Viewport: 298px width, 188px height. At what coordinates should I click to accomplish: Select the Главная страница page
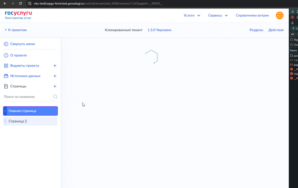(30, 111)
